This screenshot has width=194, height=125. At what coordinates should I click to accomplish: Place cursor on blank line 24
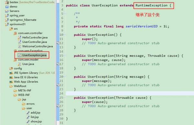click(x=130, y=93)
